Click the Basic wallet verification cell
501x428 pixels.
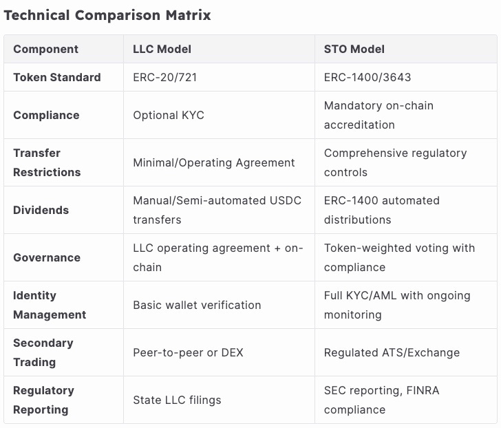point(197,305)
